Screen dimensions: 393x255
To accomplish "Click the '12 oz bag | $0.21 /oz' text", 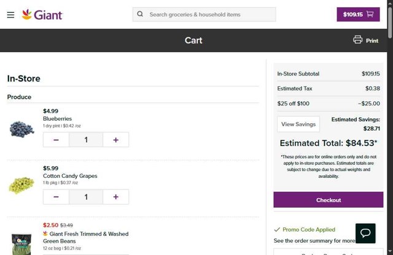I will 62,248.
